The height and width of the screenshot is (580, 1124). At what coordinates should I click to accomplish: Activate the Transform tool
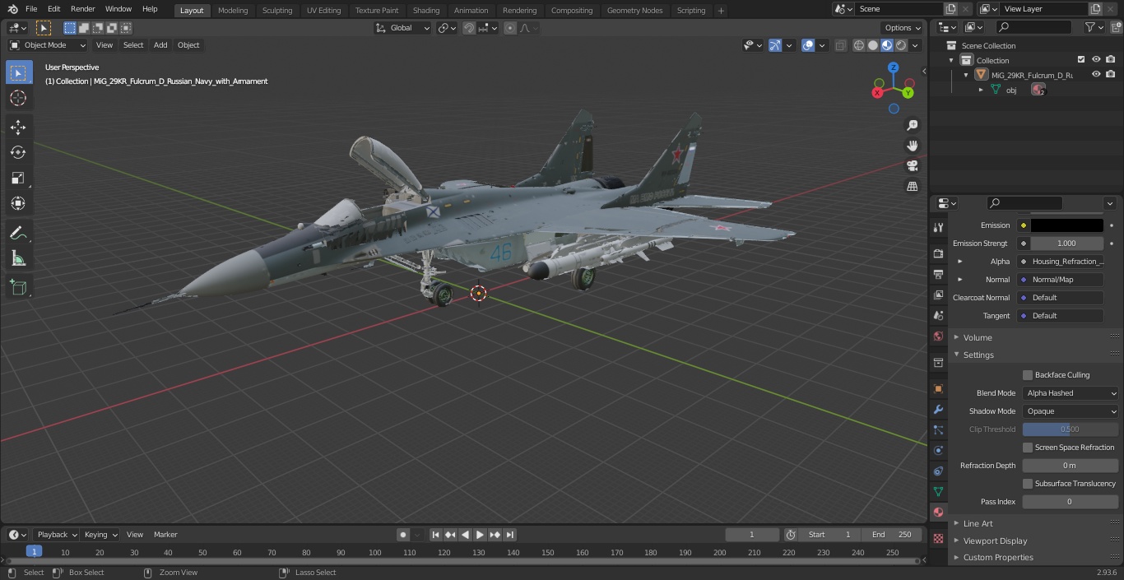point(18,203)
